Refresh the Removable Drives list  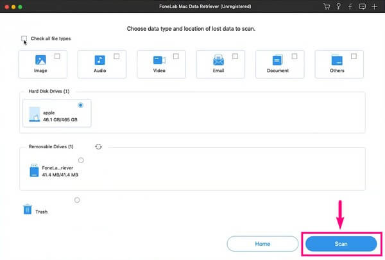pyautogui.click(x=98, y=147)
